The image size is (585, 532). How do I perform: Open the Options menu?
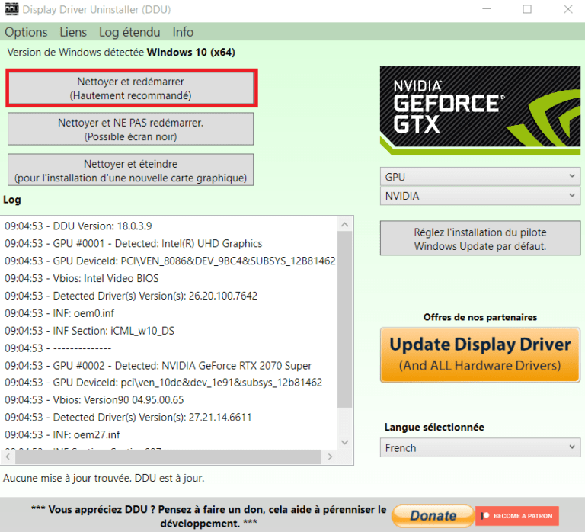pyautogui.click(x=26, y=32)
